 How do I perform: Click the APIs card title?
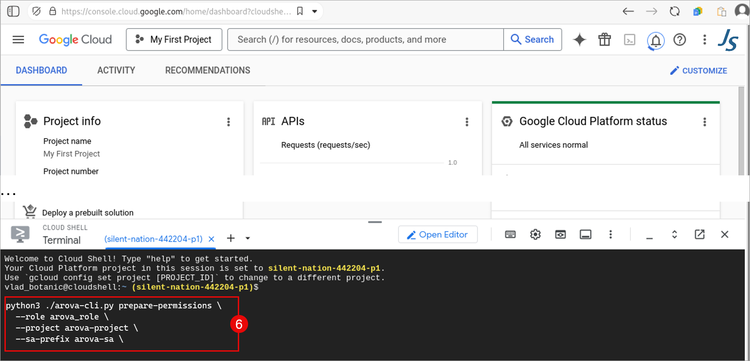coord(293,121)
